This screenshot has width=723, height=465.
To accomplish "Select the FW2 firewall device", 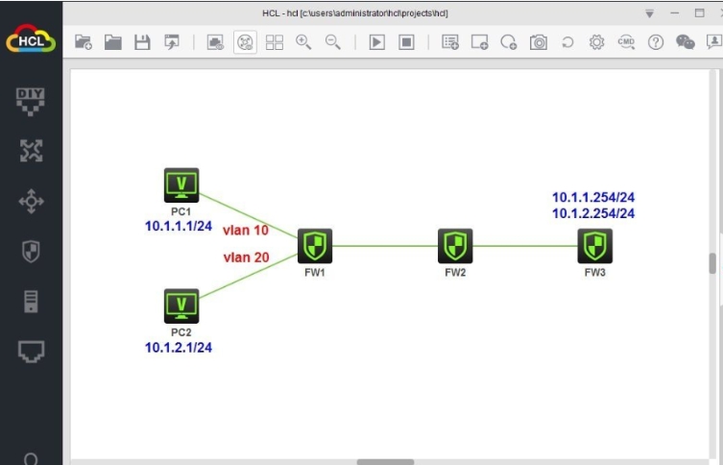I will pyautogui.click(x=454, y=247).
